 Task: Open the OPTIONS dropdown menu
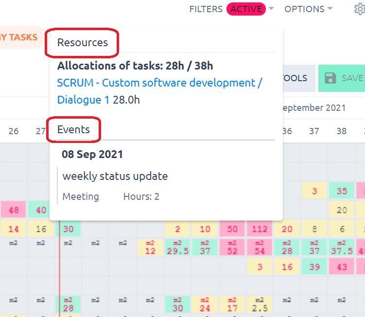click(308, 9)
